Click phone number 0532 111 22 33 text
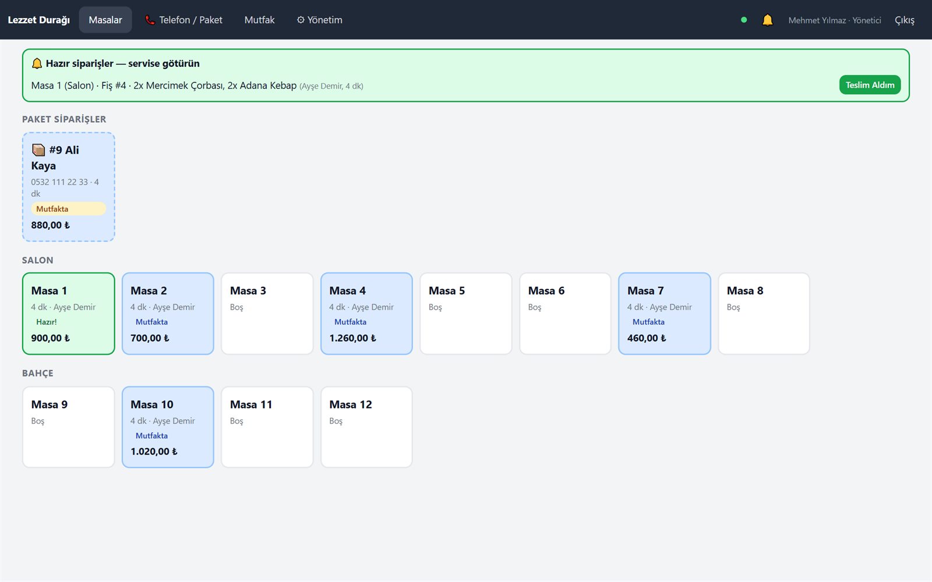 (x=59, y=182)
